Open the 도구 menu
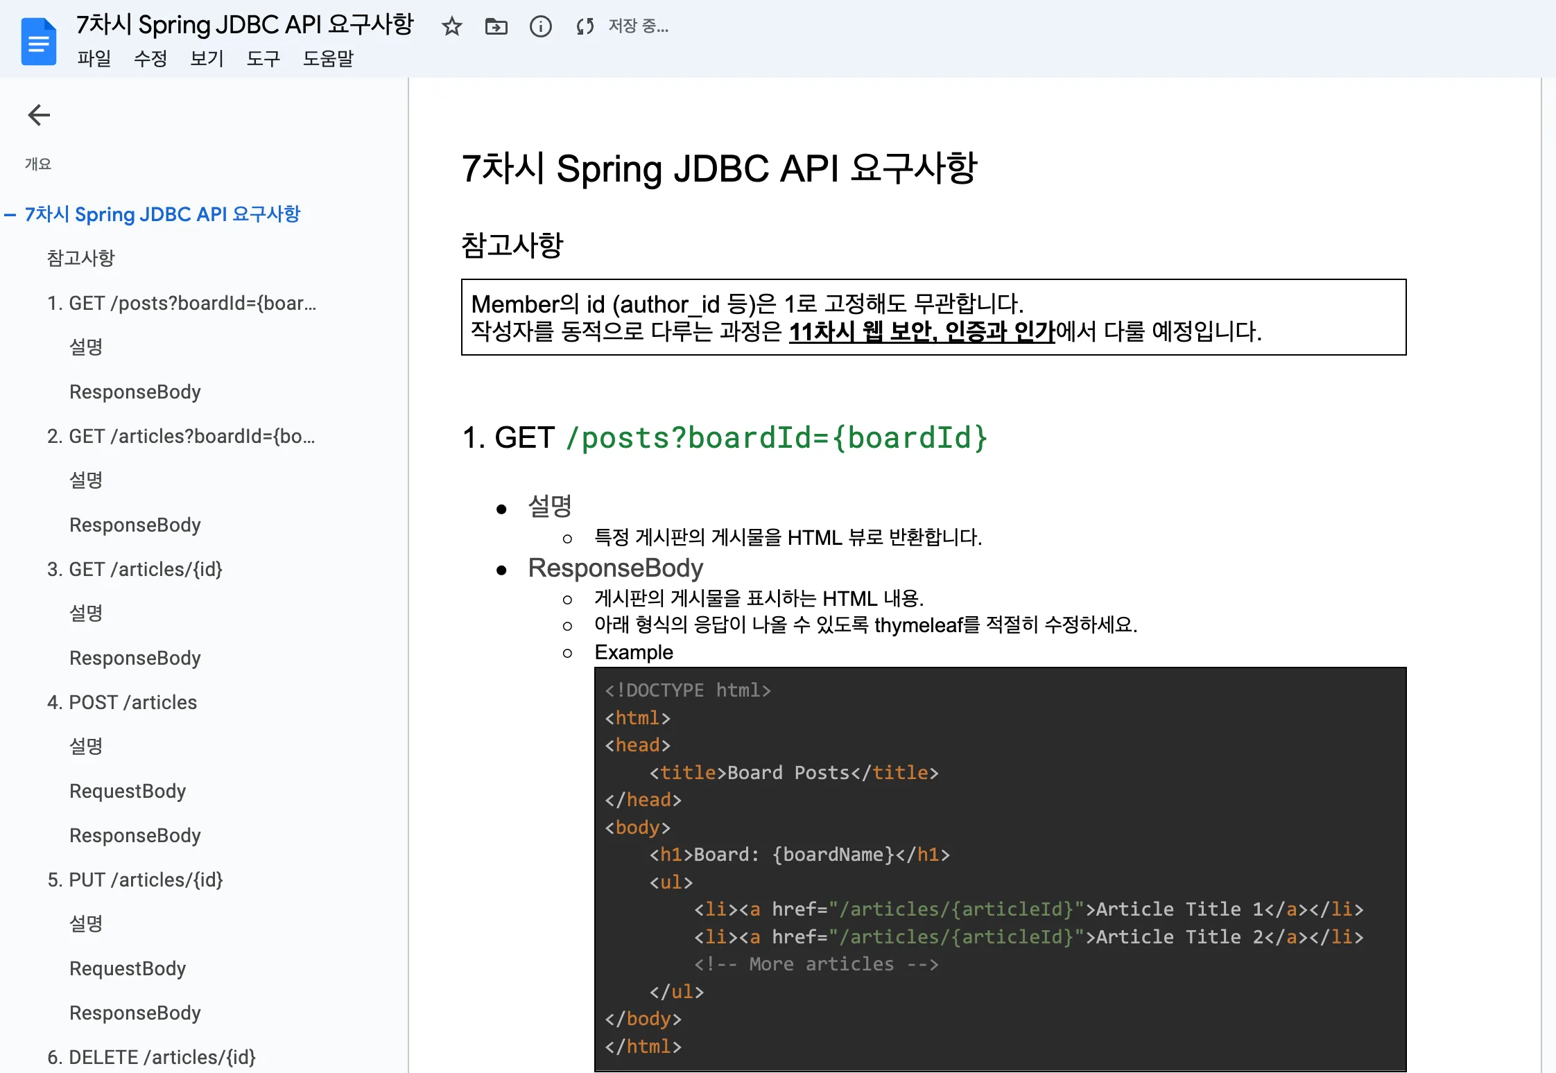 (x=263, y=58)
